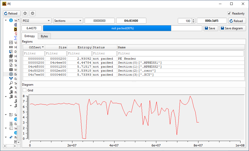Click the back navigation arrow icon
This screenshot has height=151, width=249.
25,13
